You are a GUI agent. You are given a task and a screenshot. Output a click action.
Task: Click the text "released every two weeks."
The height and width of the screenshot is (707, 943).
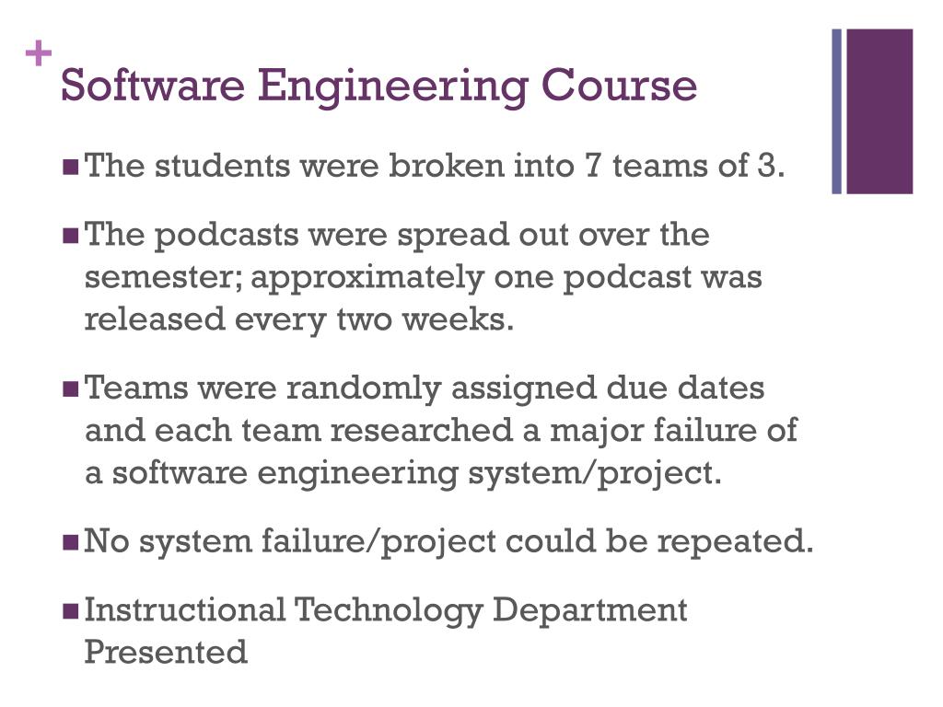(x=299, y=319)
